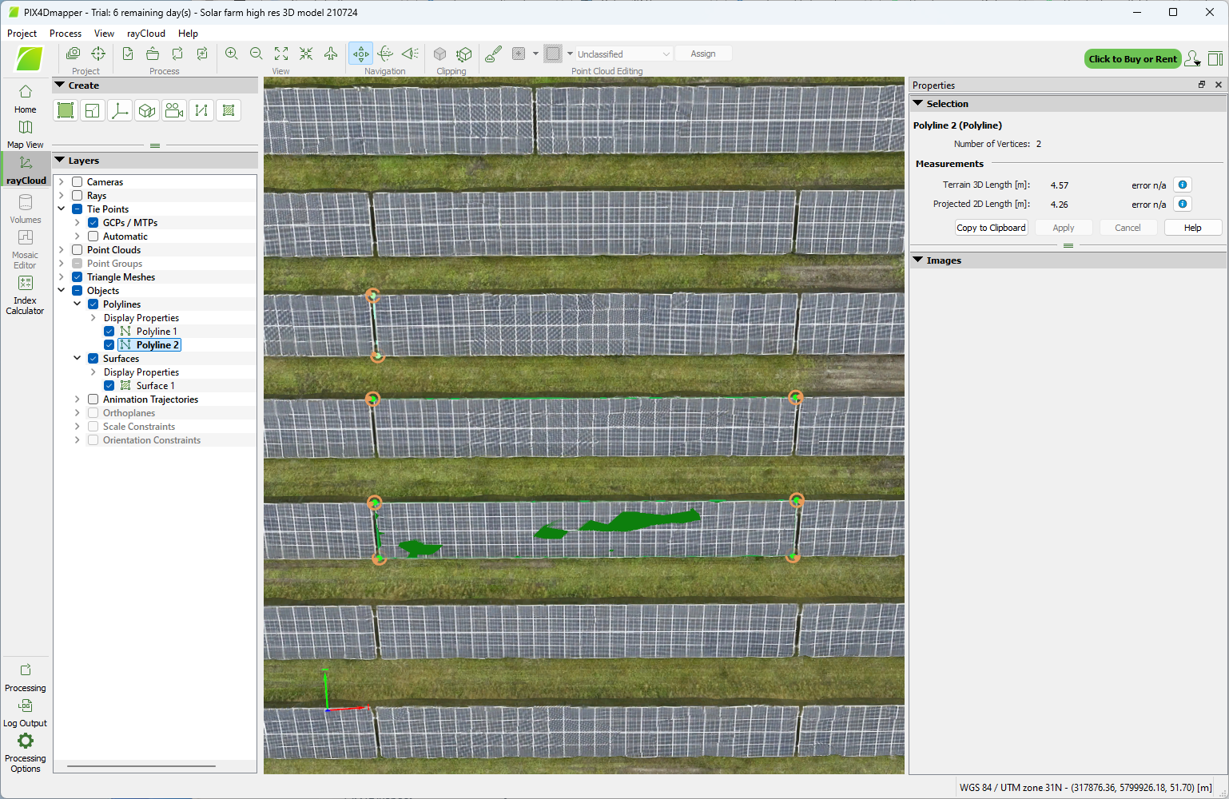Click the new video animation camera icon
This screenshot has width=1229, height=799.
pos(174,111)
